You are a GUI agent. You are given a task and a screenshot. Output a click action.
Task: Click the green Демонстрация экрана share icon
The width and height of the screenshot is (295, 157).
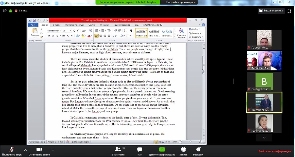(x=162, y=149)
